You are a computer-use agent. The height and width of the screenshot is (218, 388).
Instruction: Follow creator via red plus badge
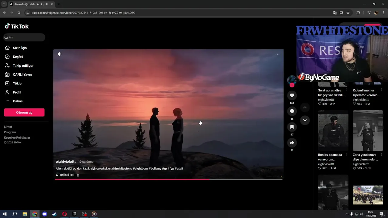[x=292, y=85]
